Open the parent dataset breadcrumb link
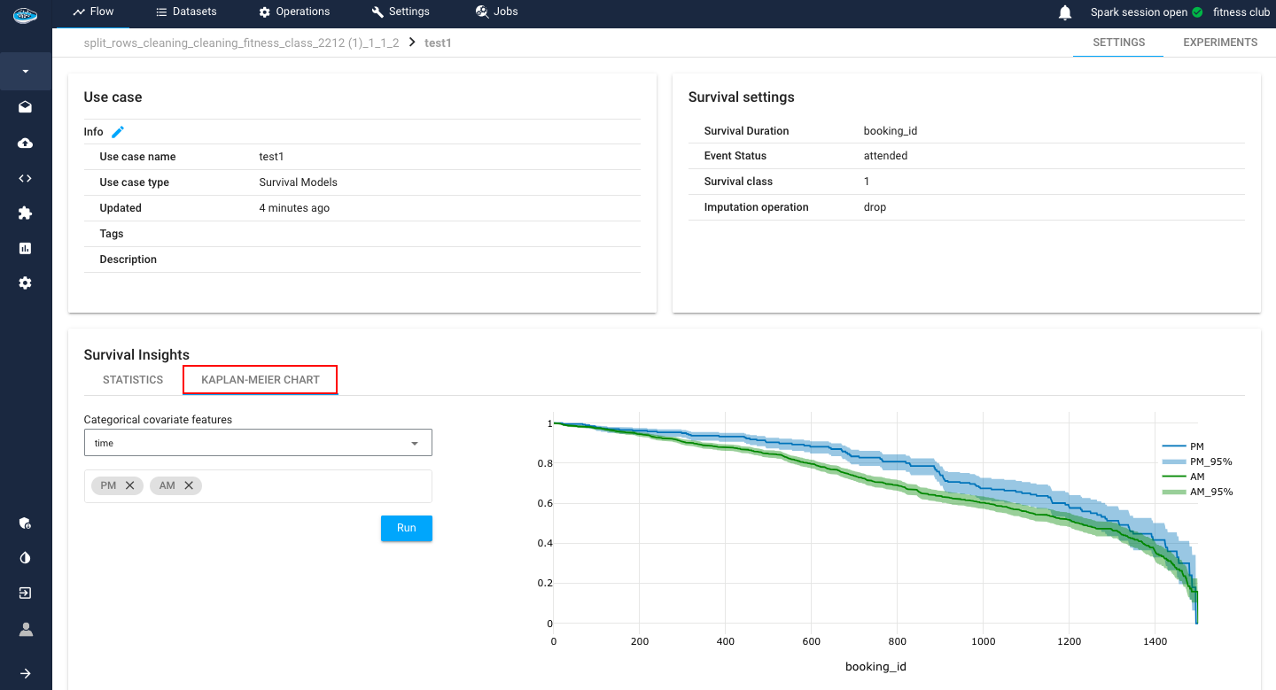Viewport: 1276px width, 690px height. [241, 43]
